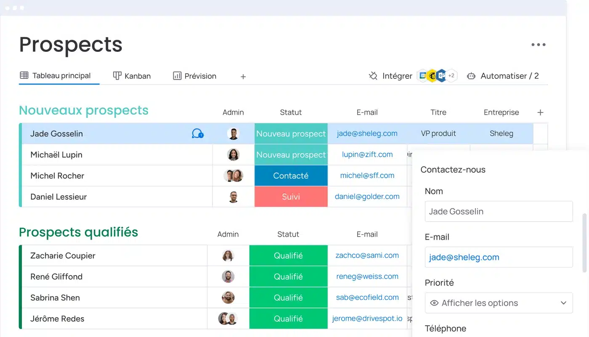Click the E-mail field in Contactez-nous form
Viewport: 589px width, 337px height.
499,257
